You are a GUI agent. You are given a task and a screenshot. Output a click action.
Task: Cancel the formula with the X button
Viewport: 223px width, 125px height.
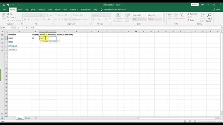pos(18,28)
